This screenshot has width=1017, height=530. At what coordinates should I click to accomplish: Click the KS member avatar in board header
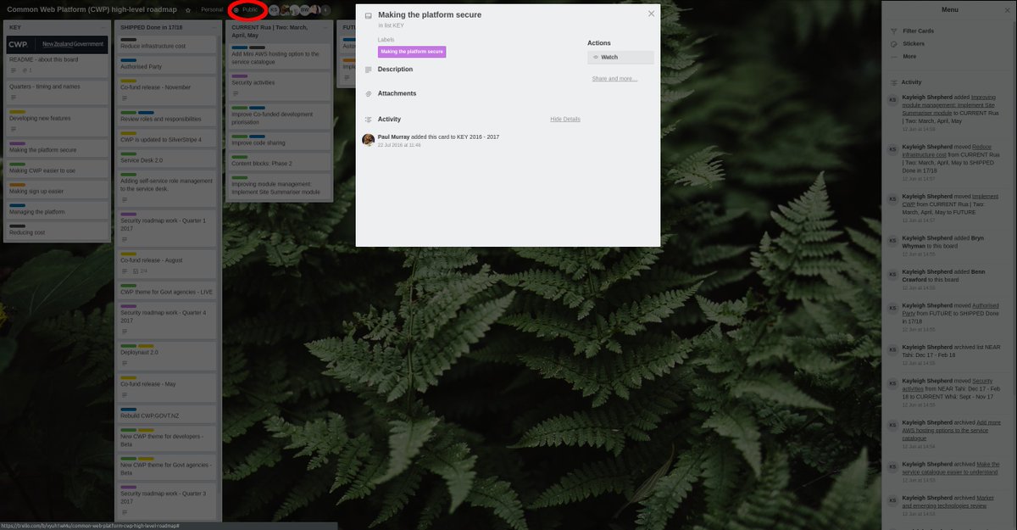click(274, 9)
